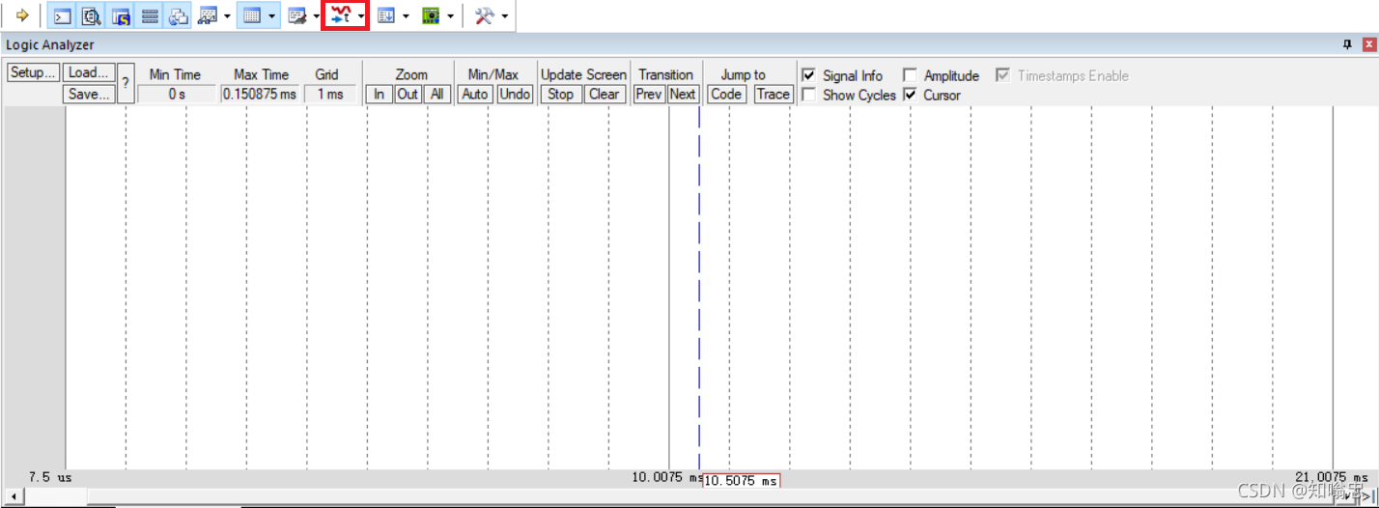The image size is (1379, 508).
Task: Click Zoom In button
Action: tap(380, 94)
